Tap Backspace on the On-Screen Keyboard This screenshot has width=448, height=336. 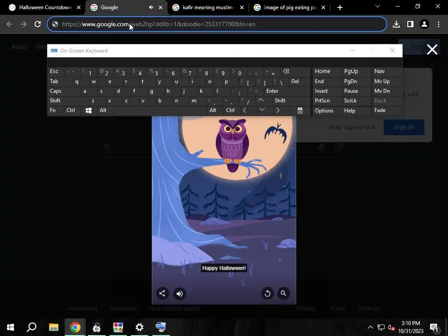tap(295, 71)
